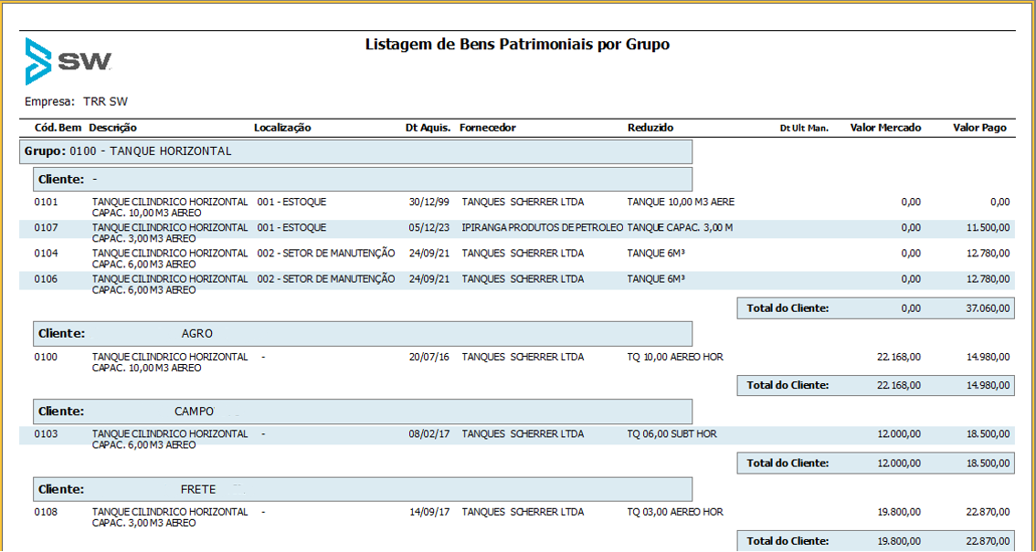The width and height of the screenshot is (1036, 552).
Task: Click the Fornecedor column header
Action: coord(488,128)
